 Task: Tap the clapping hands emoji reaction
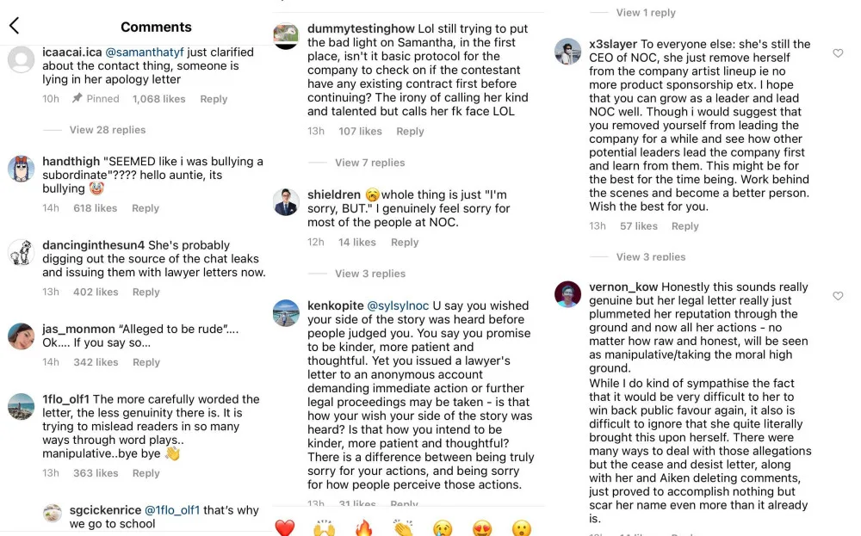(404, 527)
